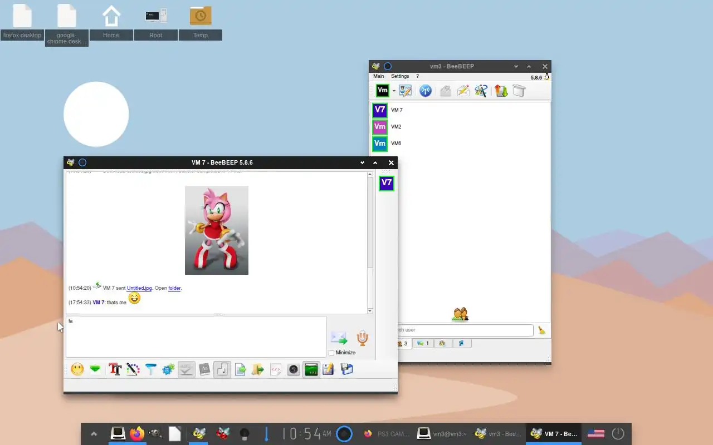Viewport: 713px width, 445px height.
Task: Open the ? help menu in vm3
Action: pos(417,76)
